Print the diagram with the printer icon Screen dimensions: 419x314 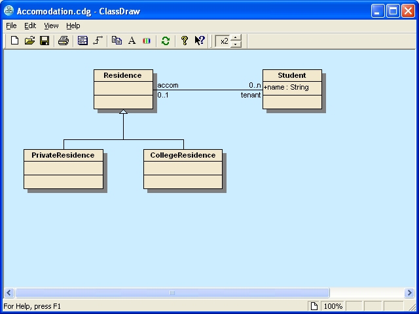click(64, 41)
